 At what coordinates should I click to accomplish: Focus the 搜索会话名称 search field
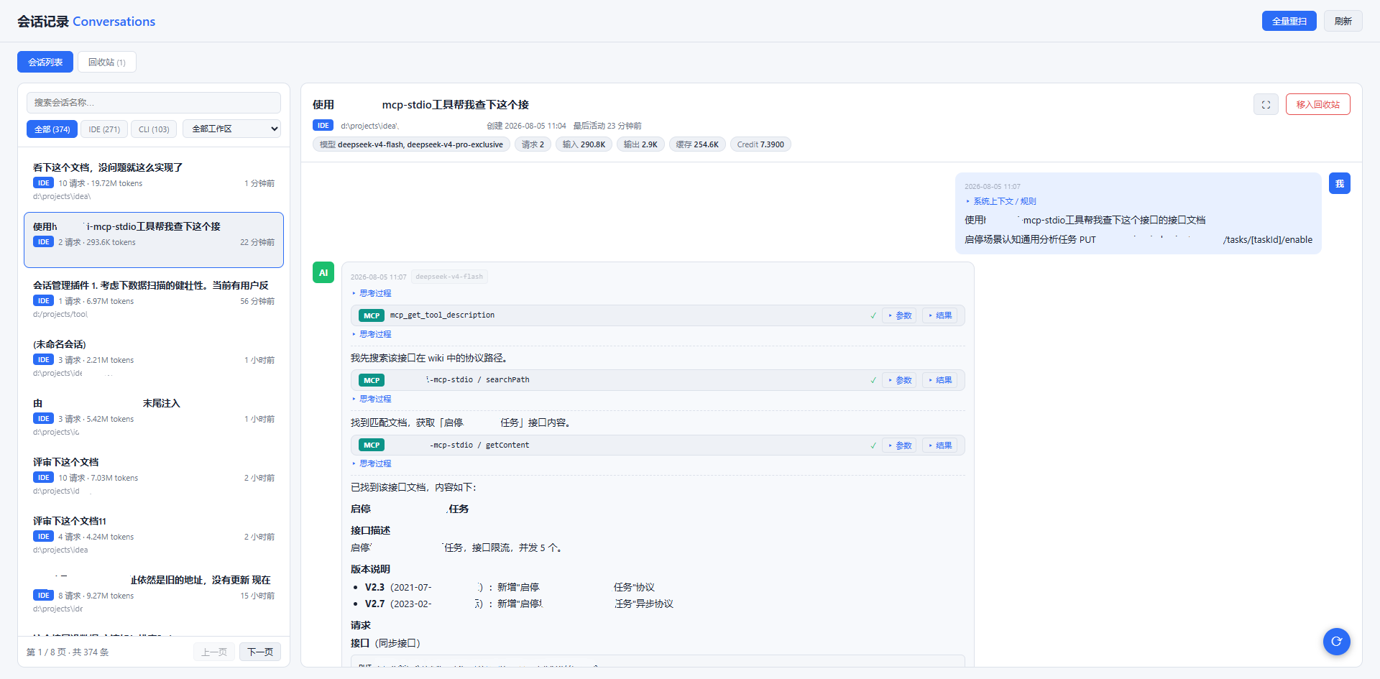pos(154,102)
